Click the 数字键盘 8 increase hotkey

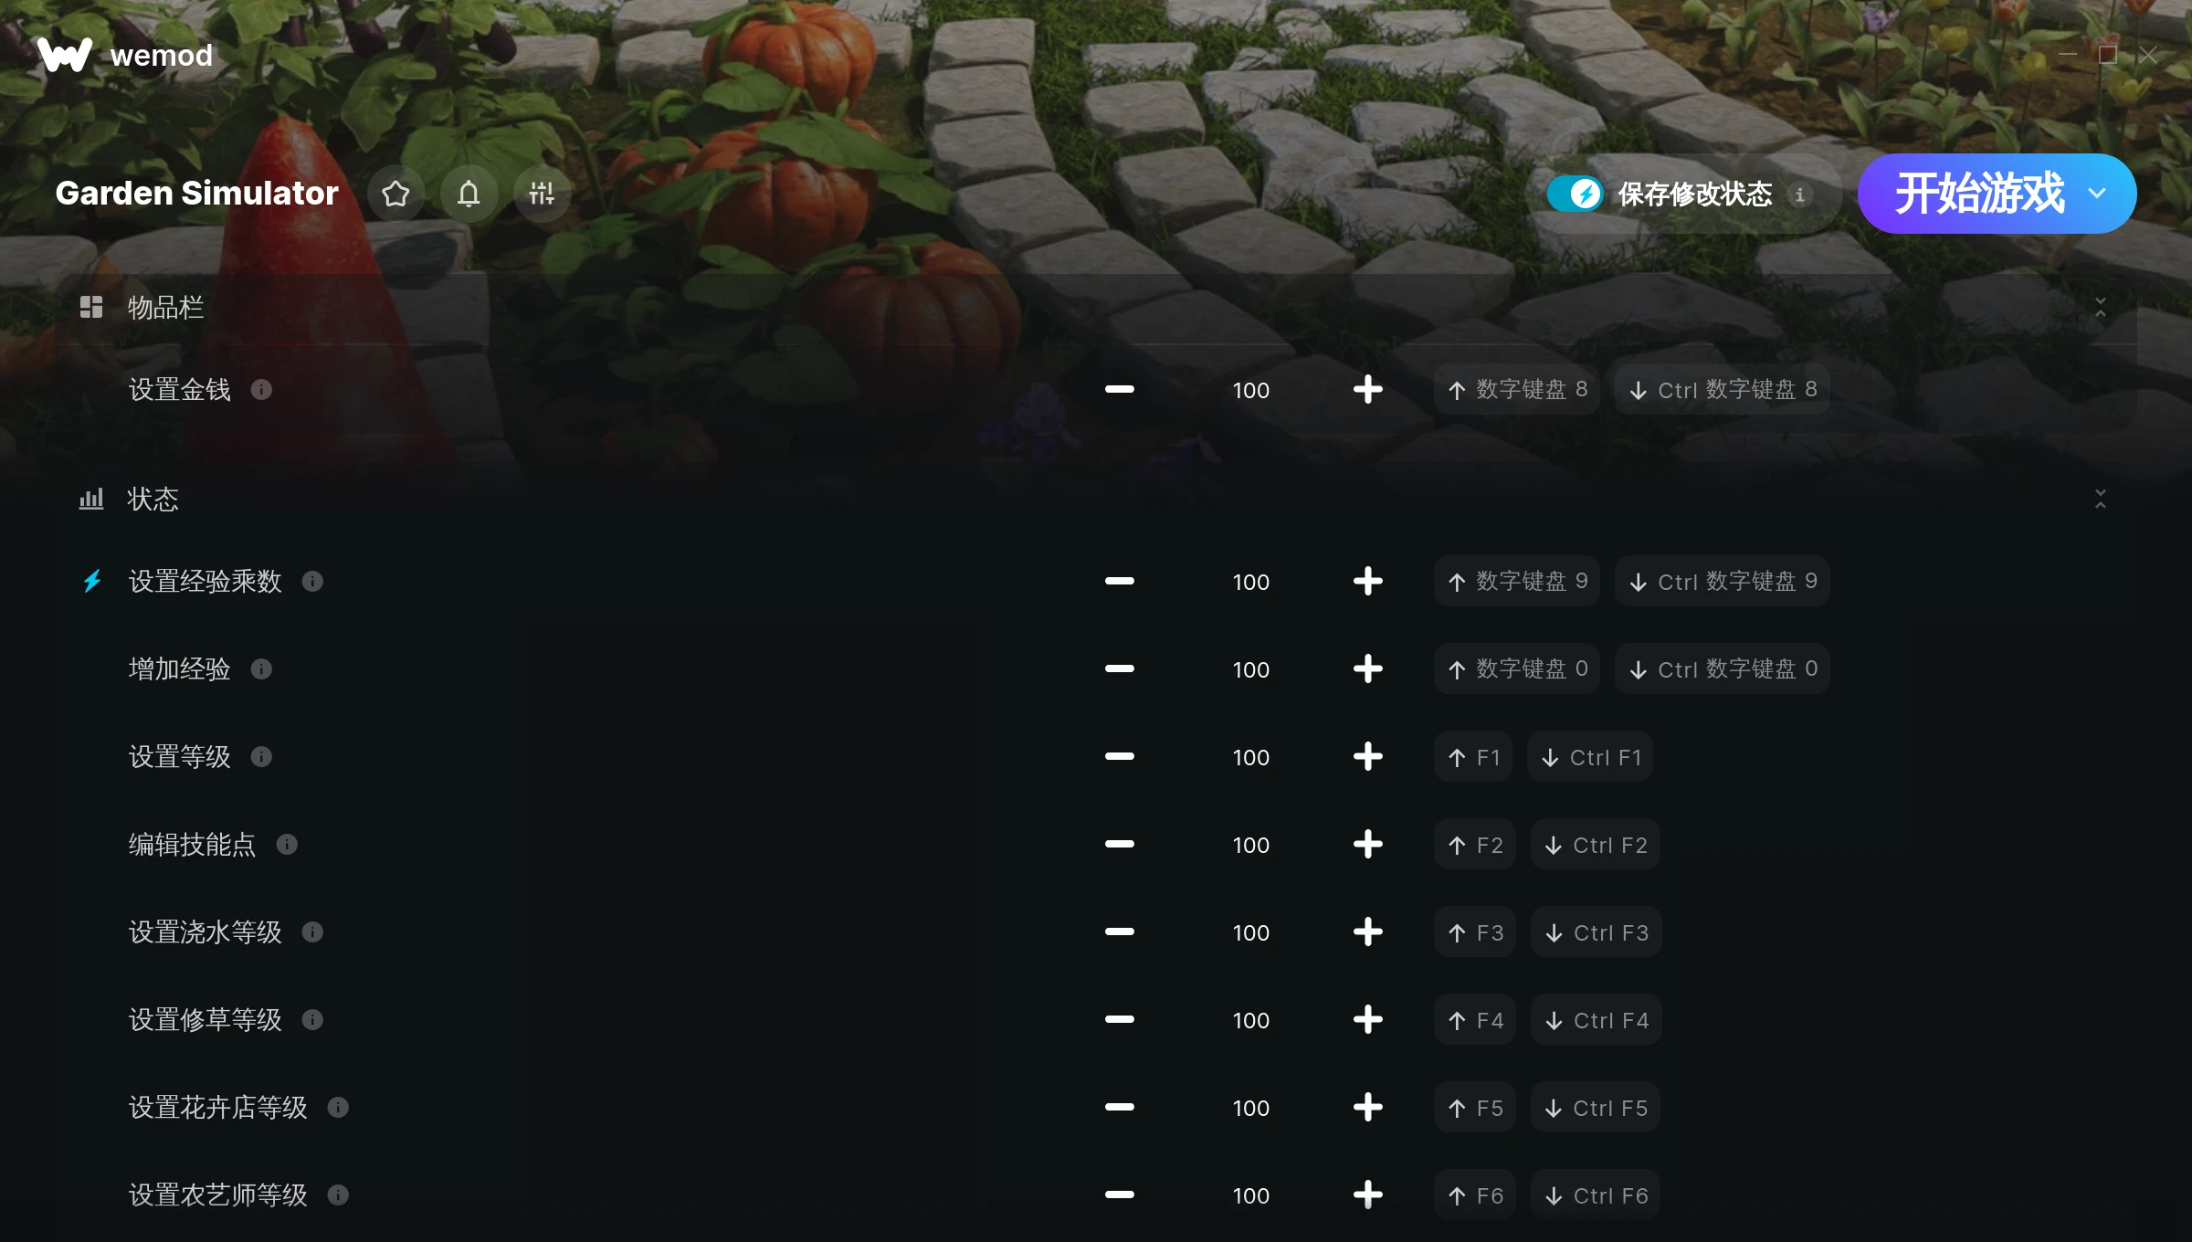[x=1517, y=390]
